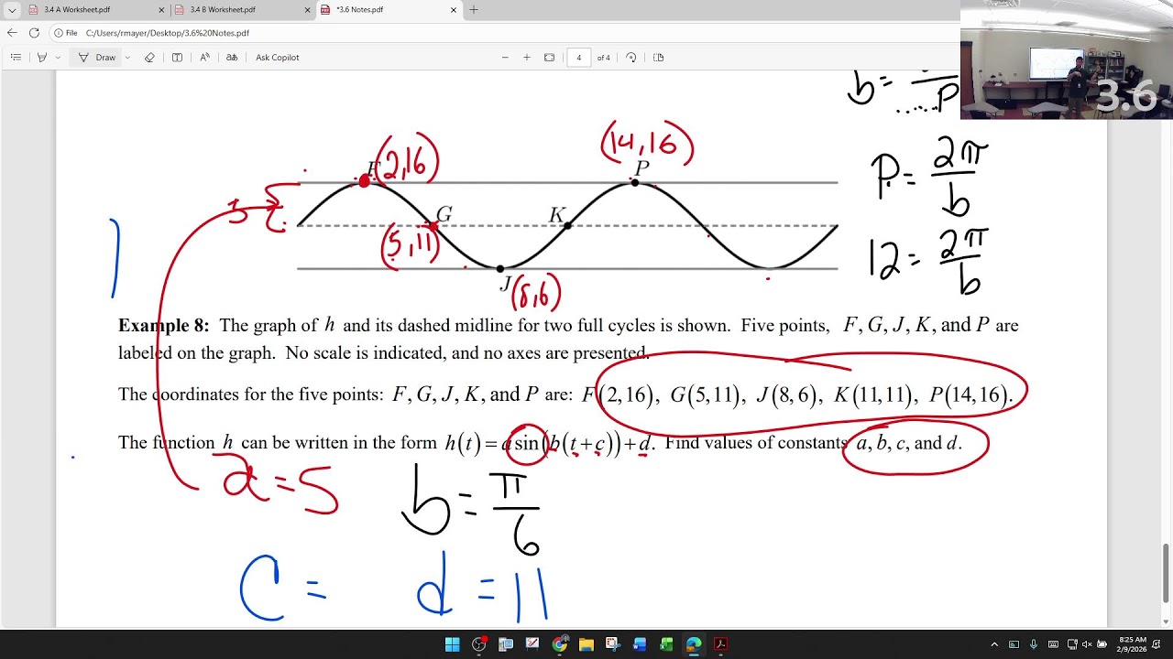
Task: Refresh the current PDF page
Action: pos(34,33)
